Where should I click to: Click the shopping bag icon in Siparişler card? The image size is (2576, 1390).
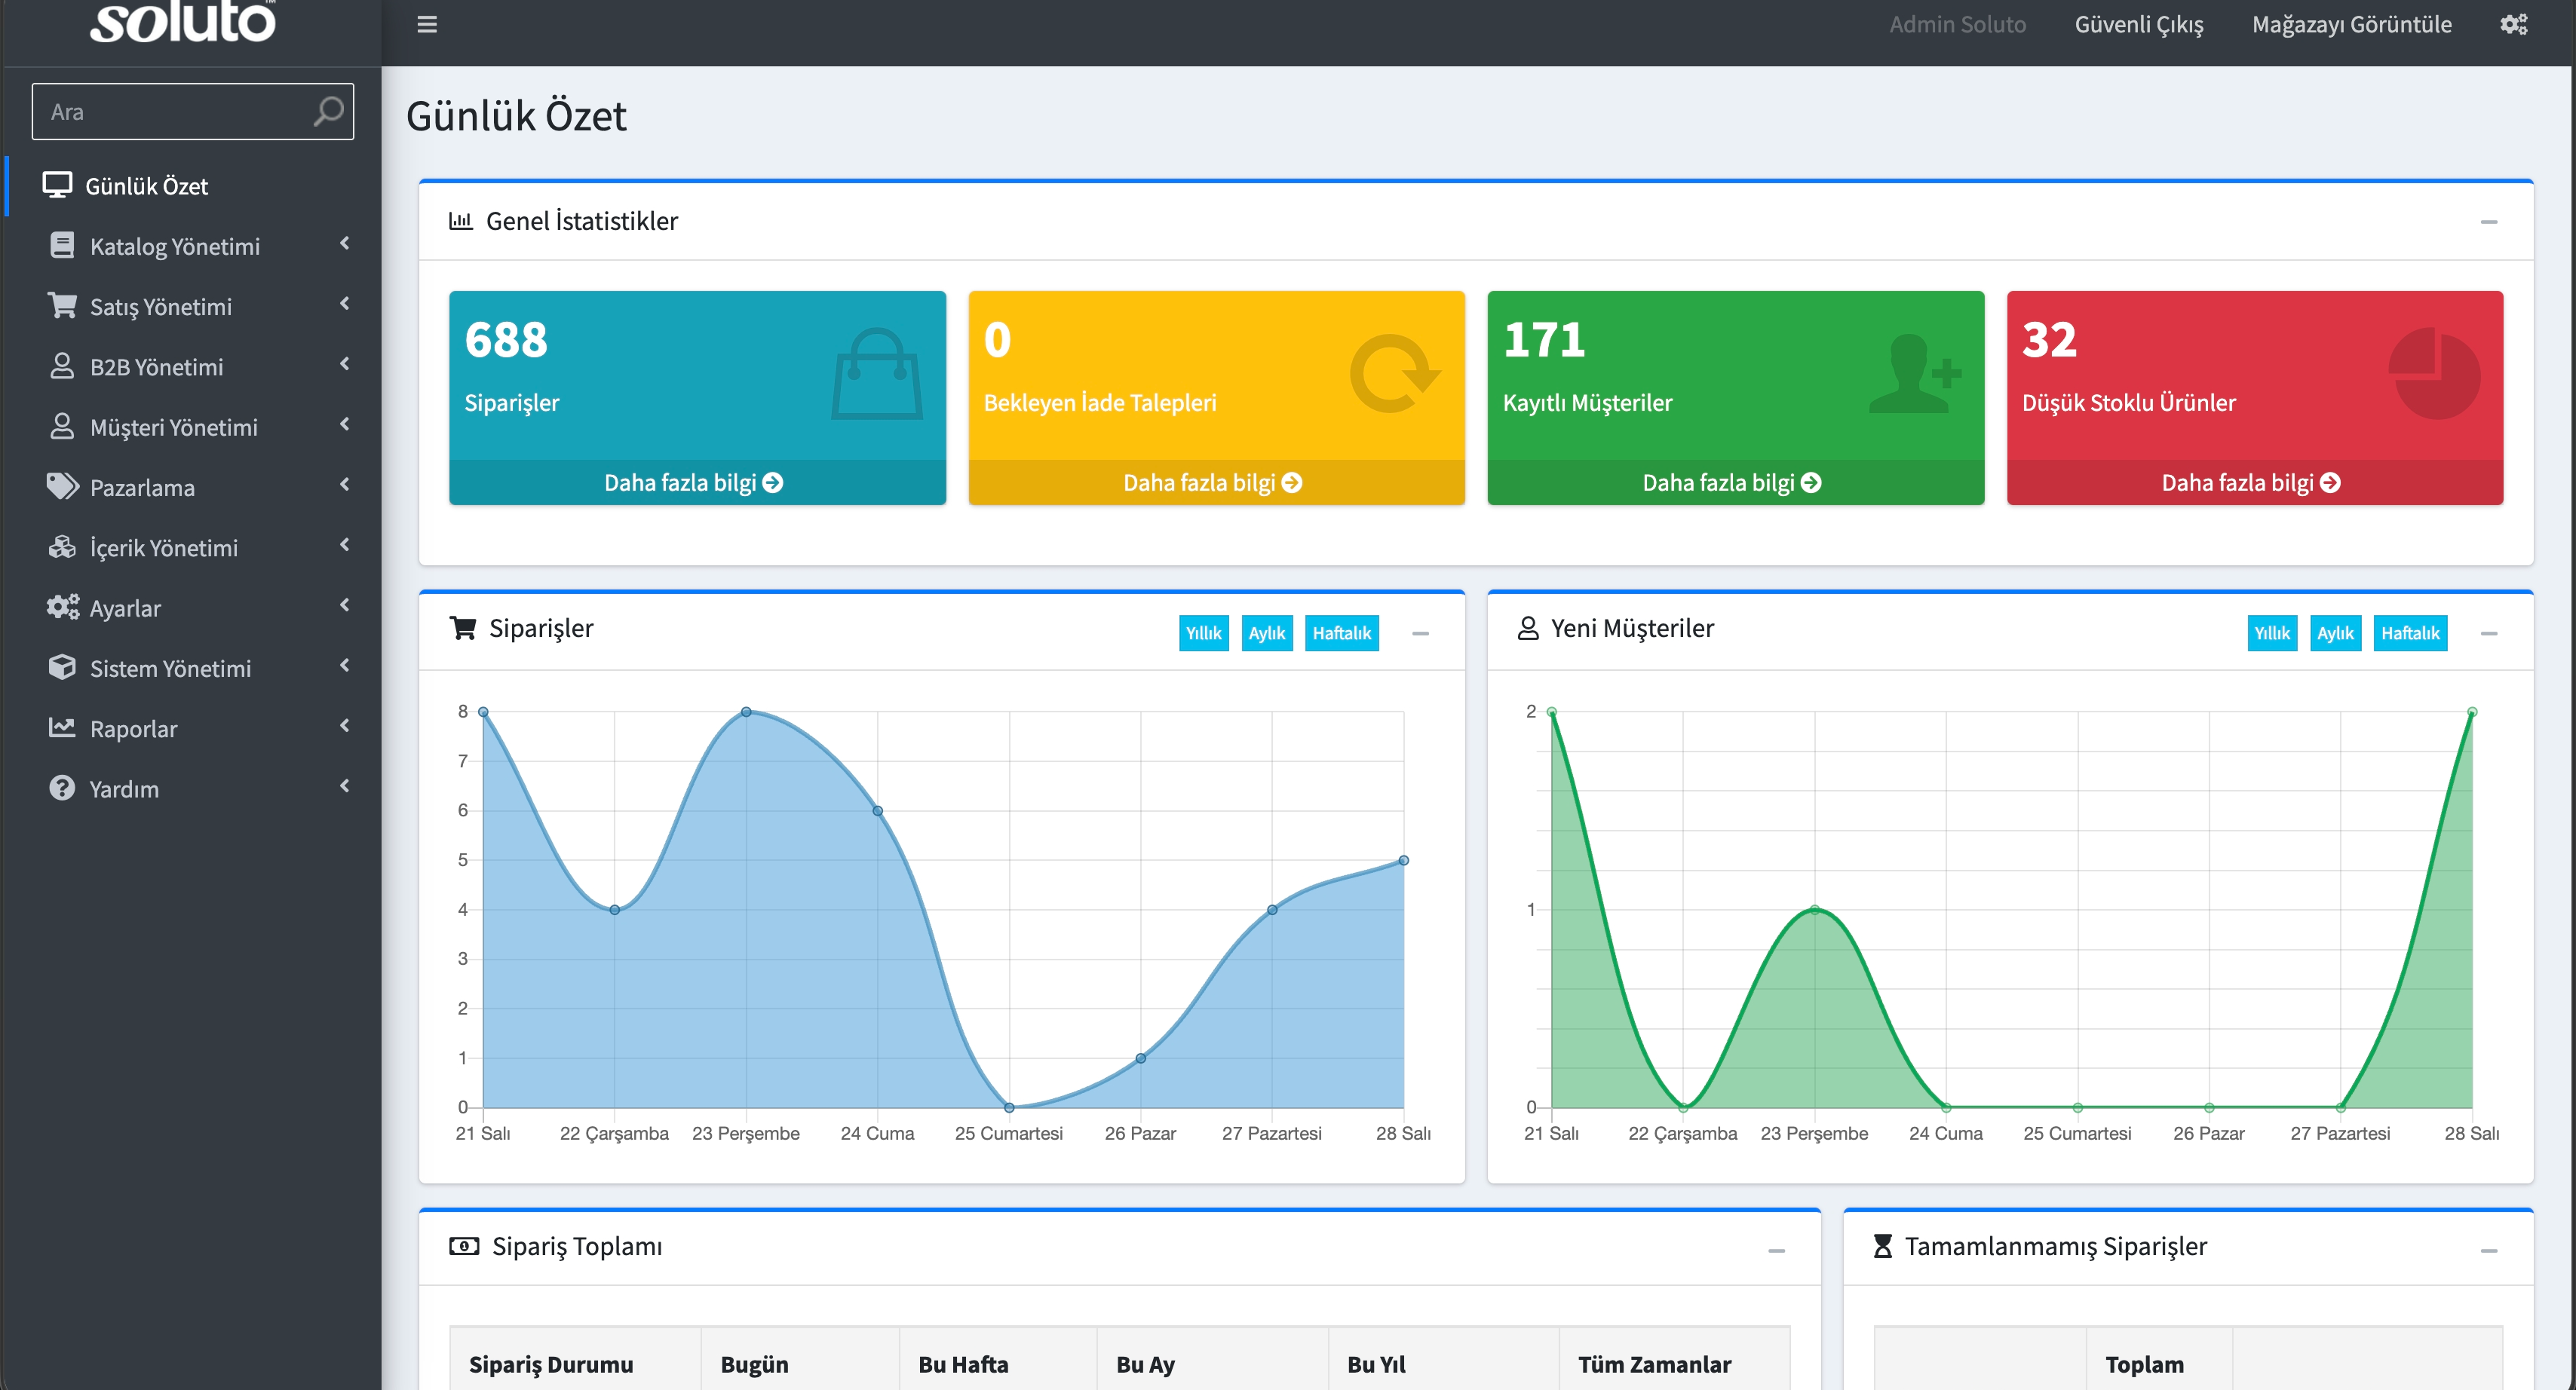[877, 374]
